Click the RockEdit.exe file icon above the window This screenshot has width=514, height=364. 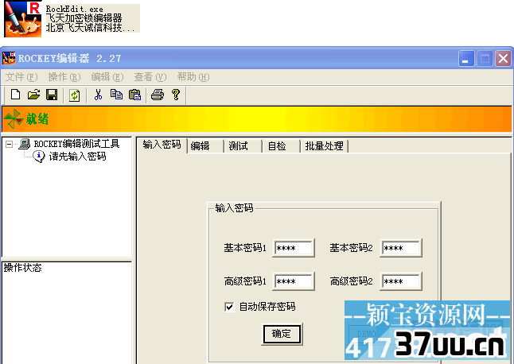[x=22, y=18]
